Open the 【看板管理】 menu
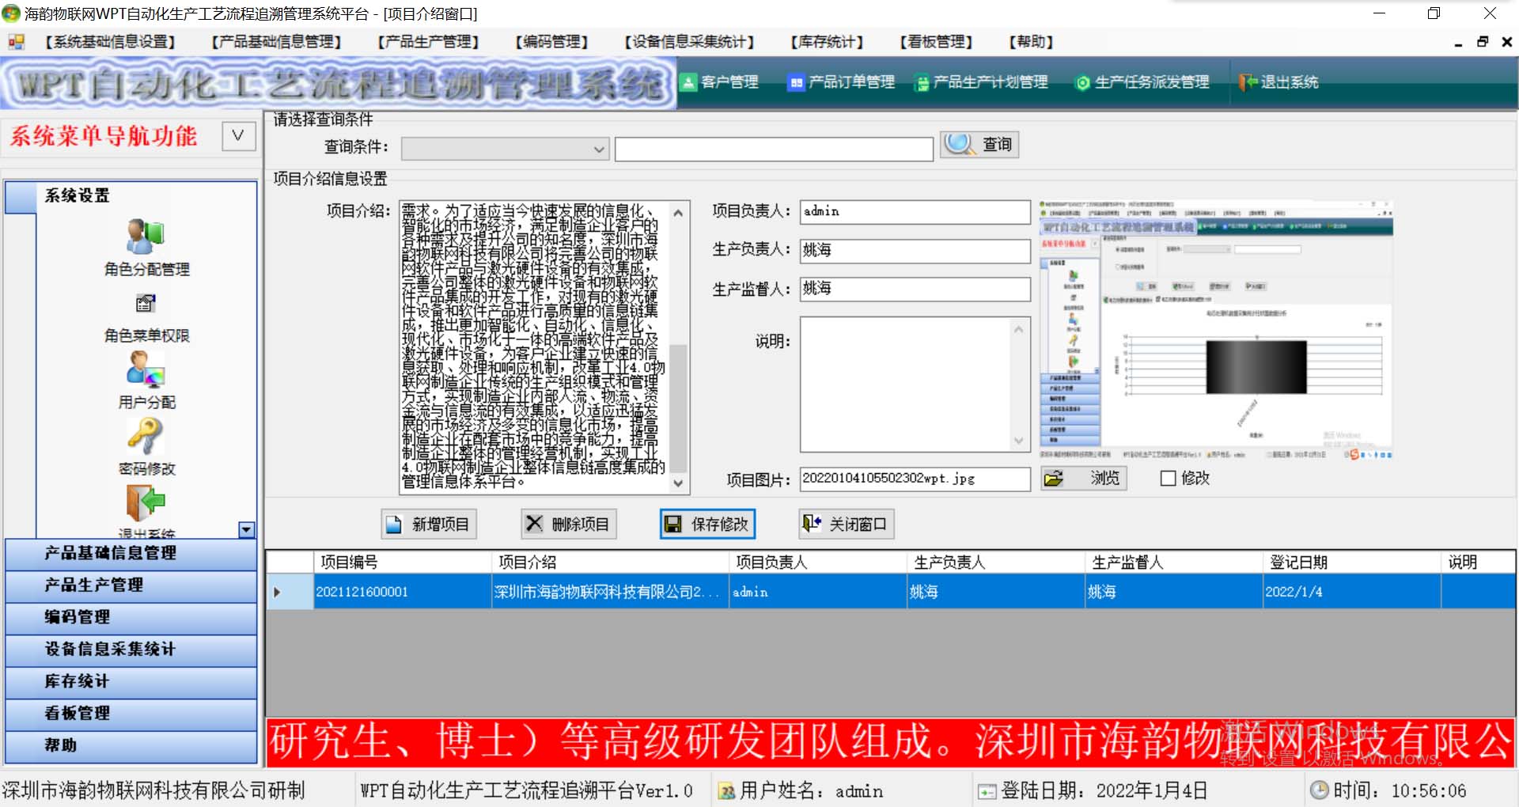This screenshot has width=1519, height=807. point(936,42)
